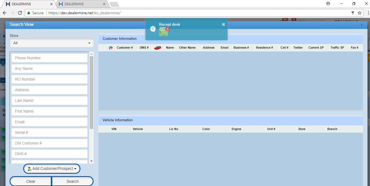Close the Recept desk notification popup
This screenshot has height=186, width=370.
[223, 24]
